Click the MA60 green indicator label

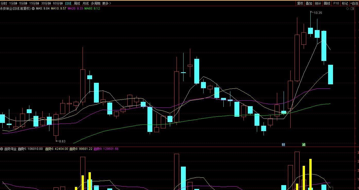pyautogui.click(x=92, y=8)
